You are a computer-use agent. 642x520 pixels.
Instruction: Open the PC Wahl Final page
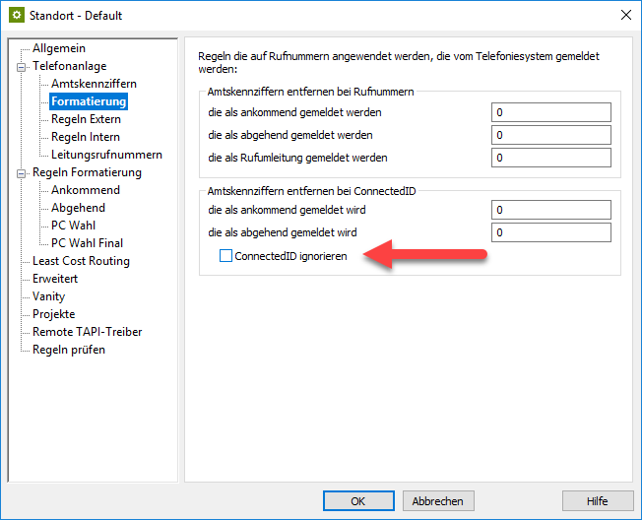point(87,243)
